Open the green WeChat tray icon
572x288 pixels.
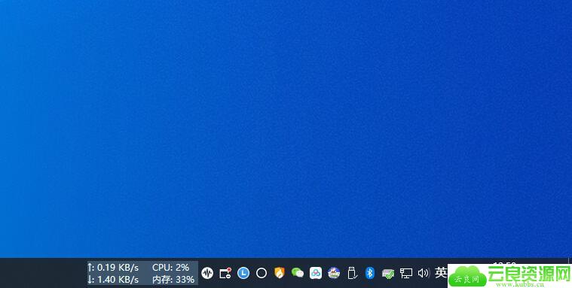tap(298, 273)
